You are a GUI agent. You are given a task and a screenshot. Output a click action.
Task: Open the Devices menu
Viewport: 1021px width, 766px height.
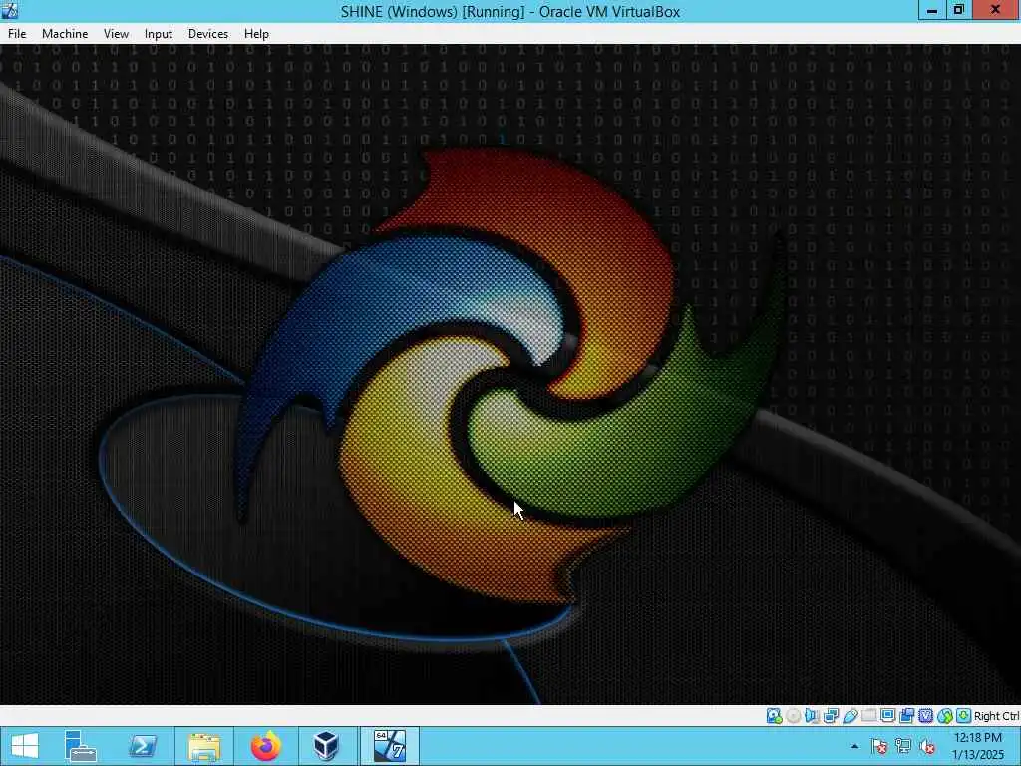click(x=208, y=34)
